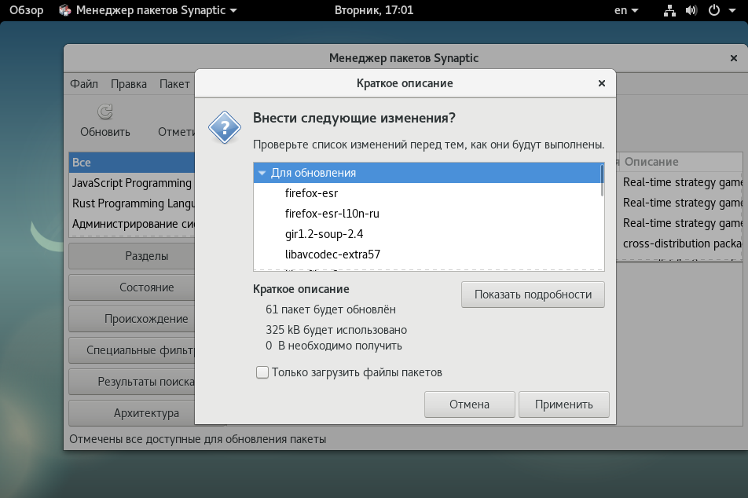Select libavcodec-extra57 in the list
This screenshot has width=748, height=498.
429,254
